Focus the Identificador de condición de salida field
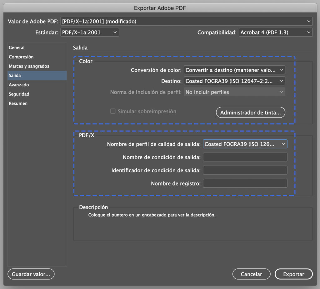The image size is (320, 289). click(245, 170)
